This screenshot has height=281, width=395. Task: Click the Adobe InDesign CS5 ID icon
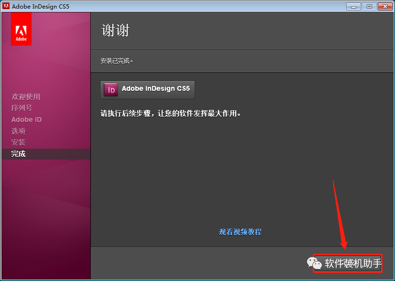pos(111,90)
